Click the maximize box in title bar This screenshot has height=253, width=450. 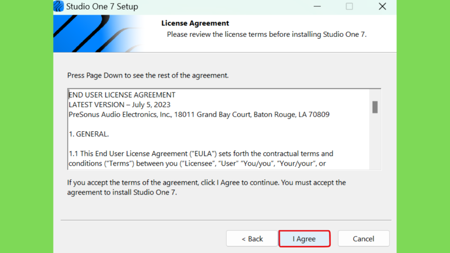[x=349, y=6]
